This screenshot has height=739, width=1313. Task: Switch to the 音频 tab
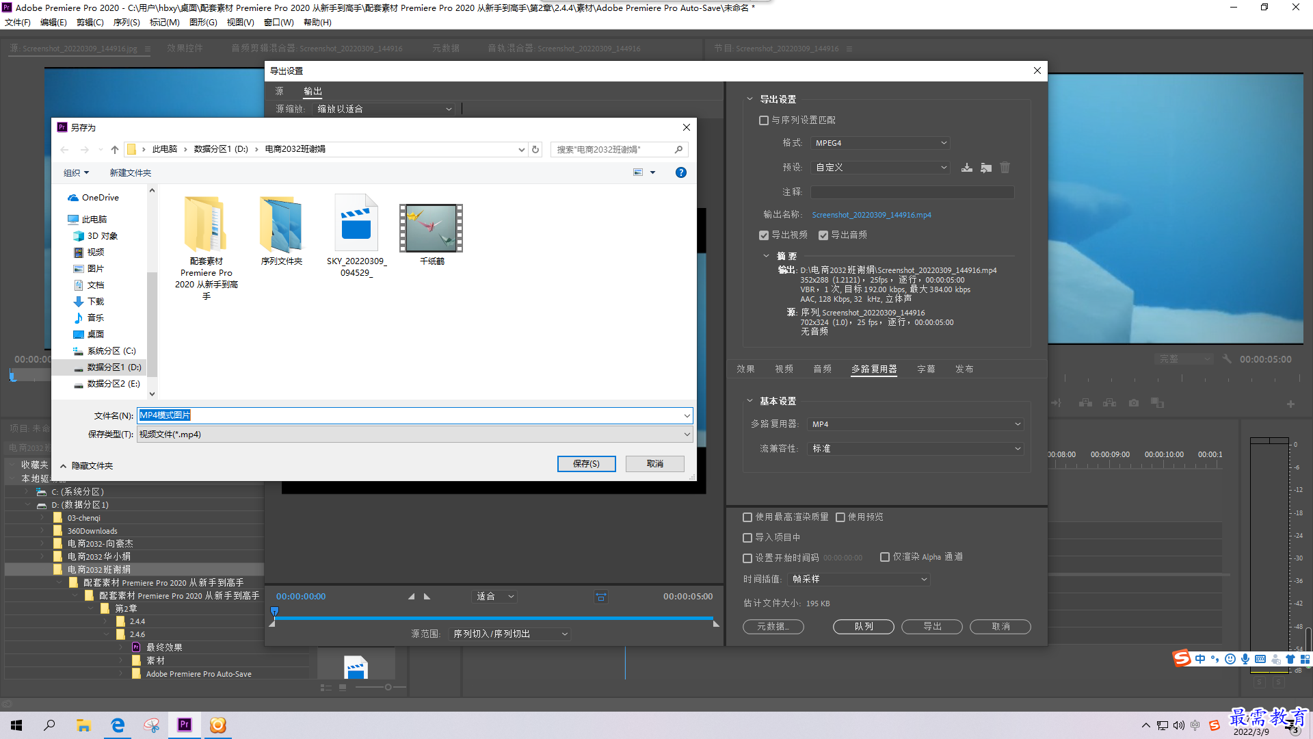[x=822, y=369]
